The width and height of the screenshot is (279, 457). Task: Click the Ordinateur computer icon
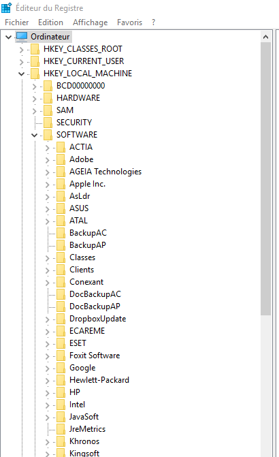pos(22,37)
